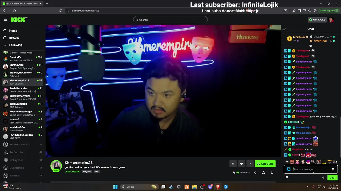Open FrenksTV channel in Following list

tap(23, 59)
